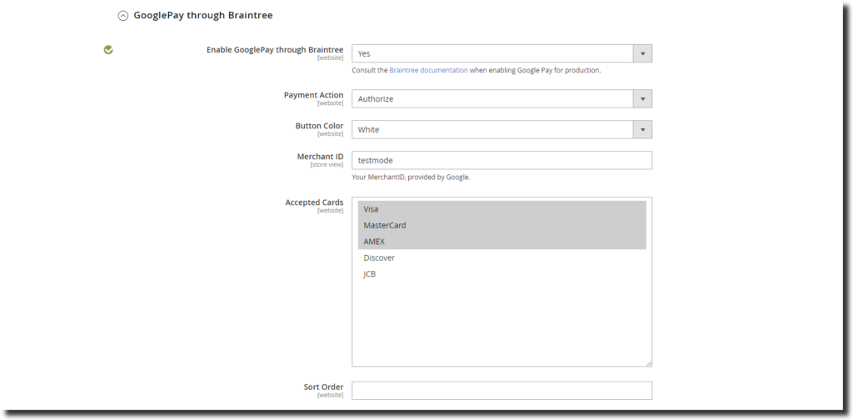
Task: Focus the Sort Order input field
Action: (x=501, y=391)
